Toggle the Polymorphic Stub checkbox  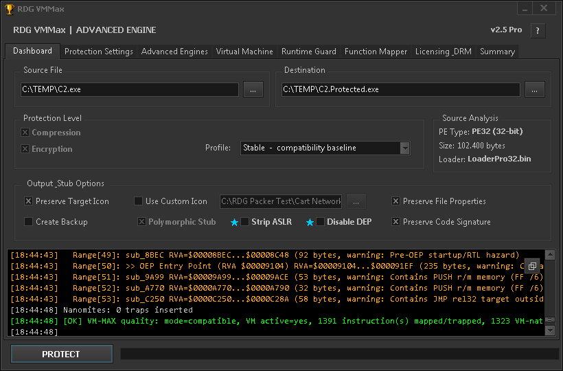pos(142,222)
